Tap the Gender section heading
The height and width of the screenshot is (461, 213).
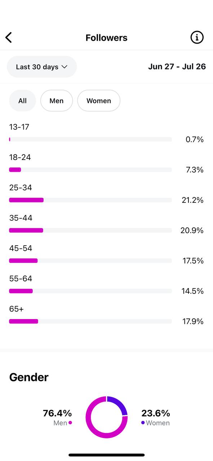click(x=29, y=377)
